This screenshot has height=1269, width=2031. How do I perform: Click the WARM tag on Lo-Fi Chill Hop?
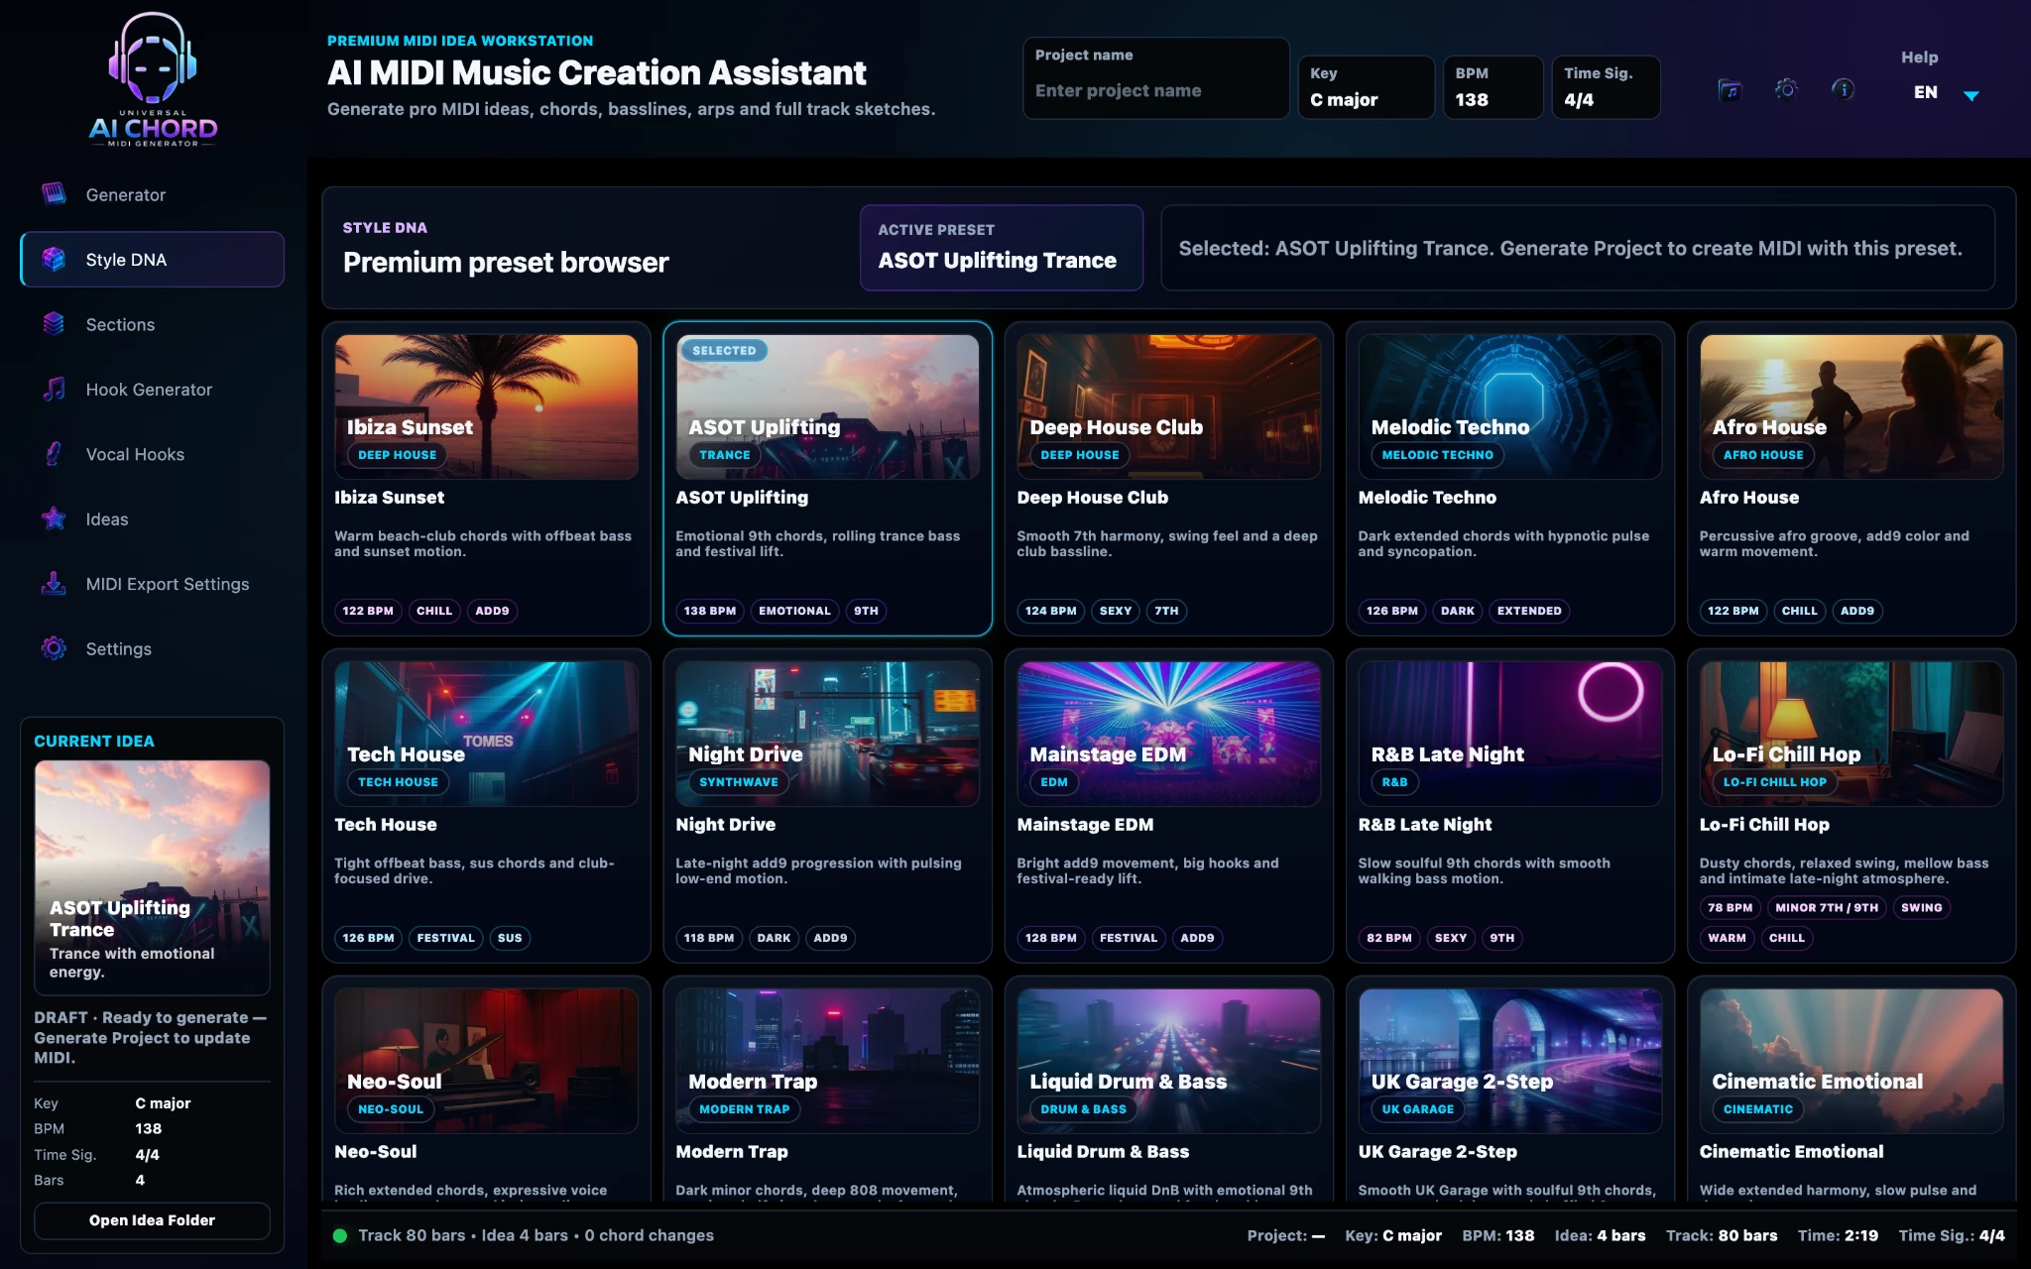coord(1727,938)
